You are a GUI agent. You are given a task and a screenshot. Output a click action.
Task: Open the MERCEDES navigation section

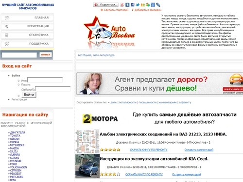tap(17, 177)
